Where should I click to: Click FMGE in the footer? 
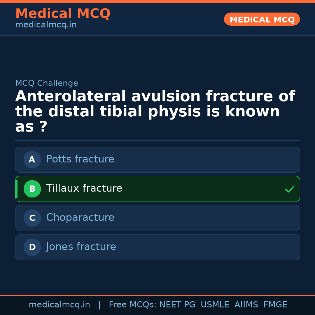275,305
